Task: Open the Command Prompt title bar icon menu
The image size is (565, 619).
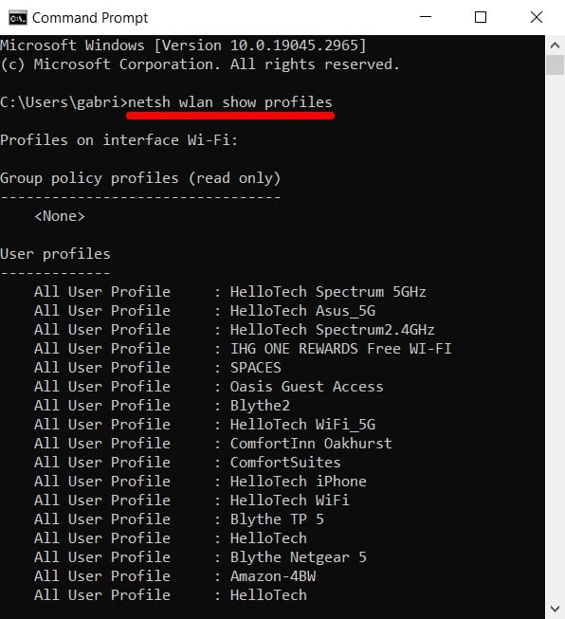Action: pos(18,18)
